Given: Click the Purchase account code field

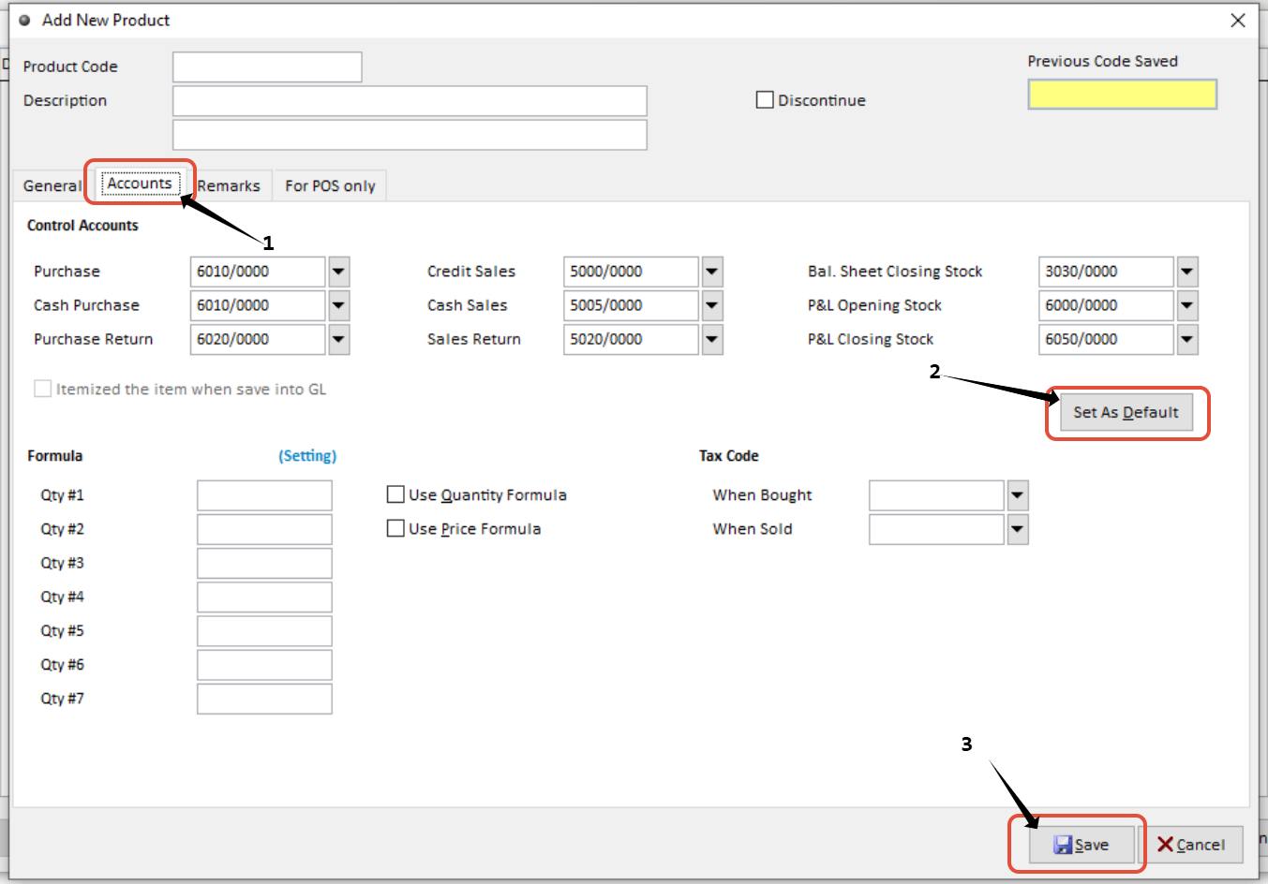Looking at the screenshot, I should [258, 272].
